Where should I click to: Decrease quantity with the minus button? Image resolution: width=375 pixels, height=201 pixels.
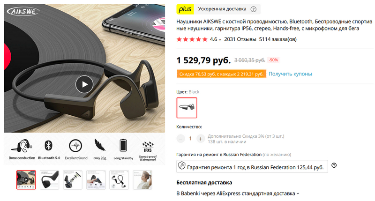[x=181, y=139]
